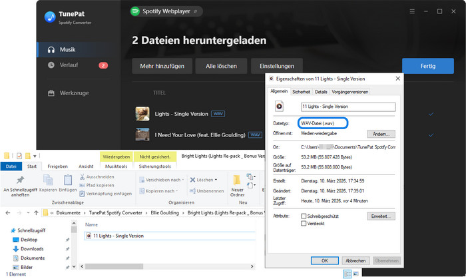Click Ausschneiden in the ribbon
The width and height of the screenshot is (466, 279).
[97, 177]
